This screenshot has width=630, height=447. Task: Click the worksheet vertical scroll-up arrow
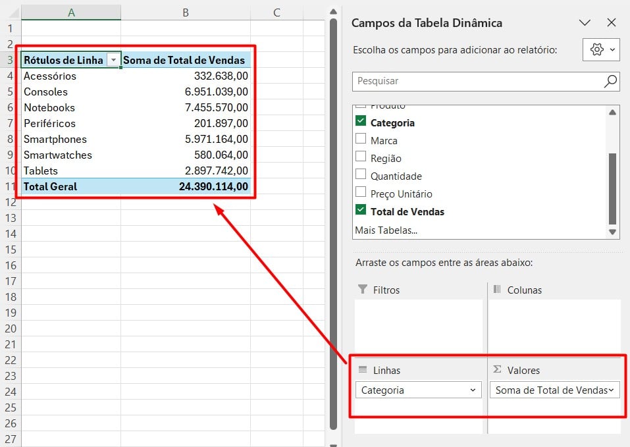pos(333,12)
